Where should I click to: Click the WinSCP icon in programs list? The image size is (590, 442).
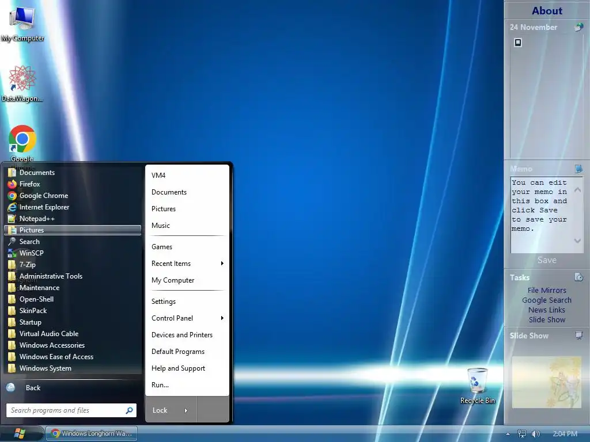12,253
